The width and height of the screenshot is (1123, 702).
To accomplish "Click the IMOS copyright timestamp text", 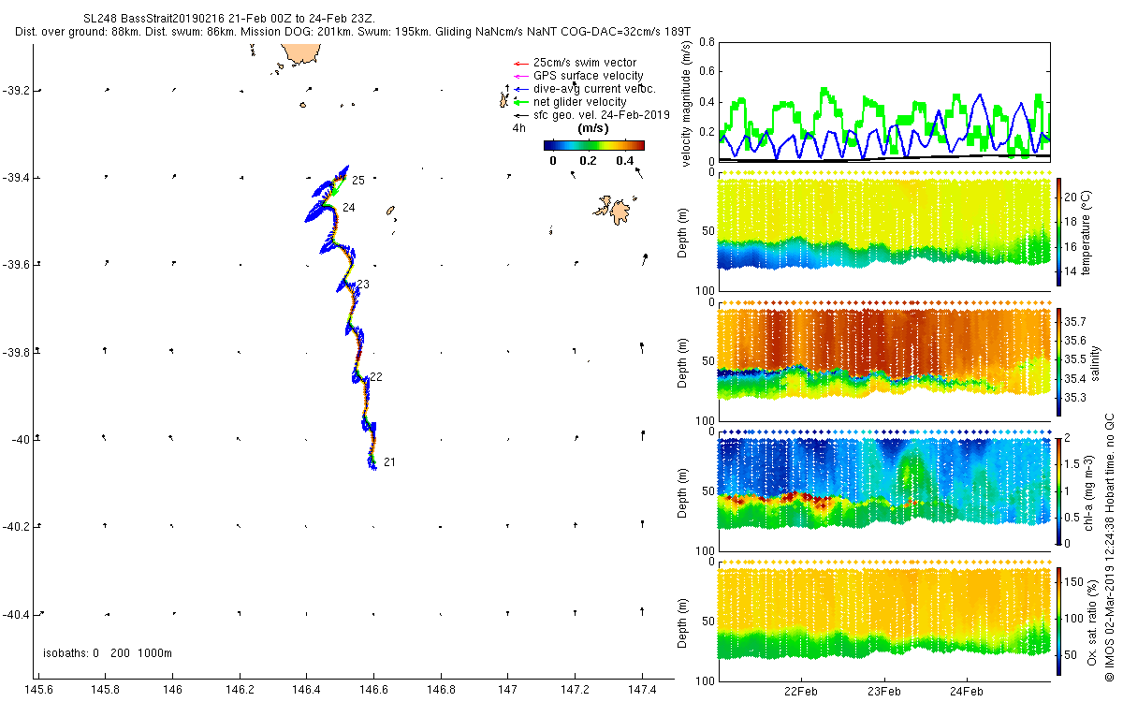I will [1109, 548].
